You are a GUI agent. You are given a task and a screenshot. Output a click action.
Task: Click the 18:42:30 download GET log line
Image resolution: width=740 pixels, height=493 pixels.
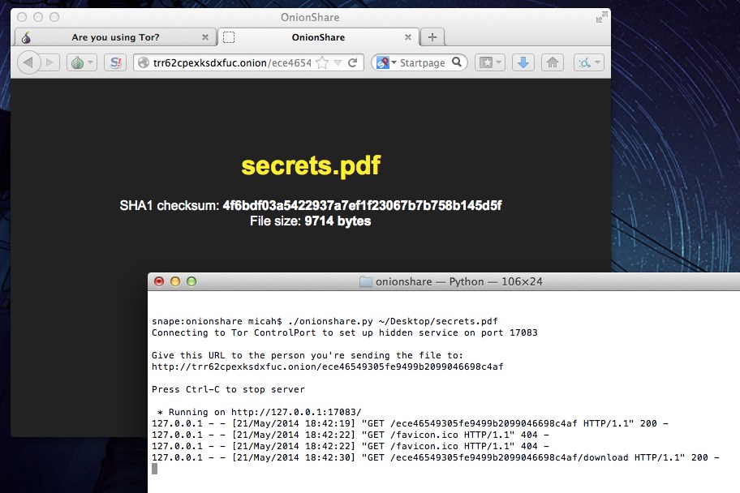(435, 457)
